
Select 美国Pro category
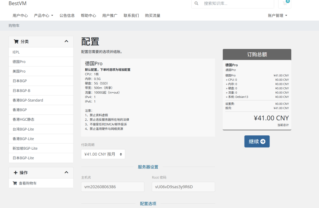click(41, 71)
